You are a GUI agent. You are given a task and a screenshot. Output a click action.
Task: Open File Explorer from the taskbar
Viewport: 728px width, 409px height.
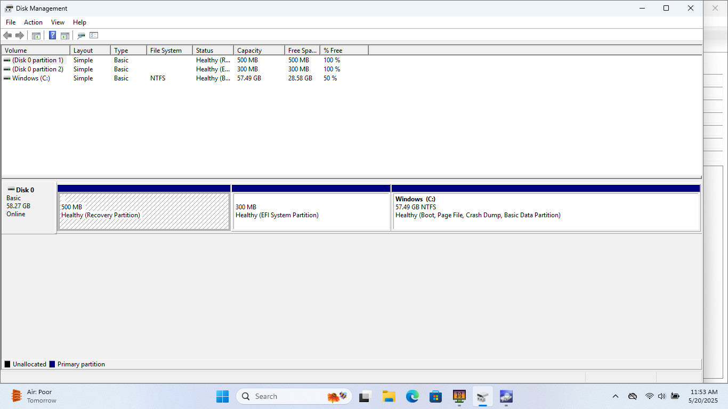point(389,396)
